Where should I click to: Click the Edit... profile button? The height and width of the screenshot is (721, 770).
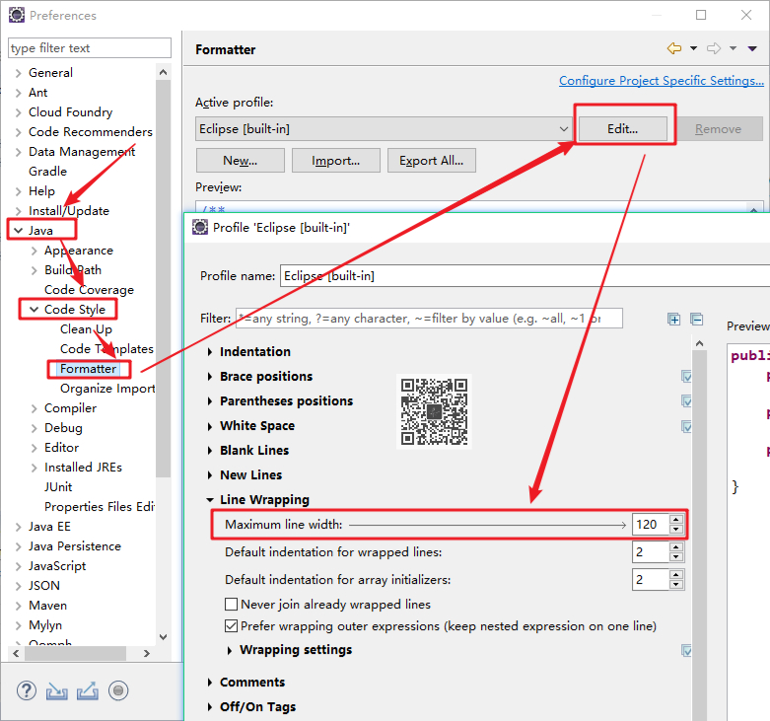coord(623,129)
